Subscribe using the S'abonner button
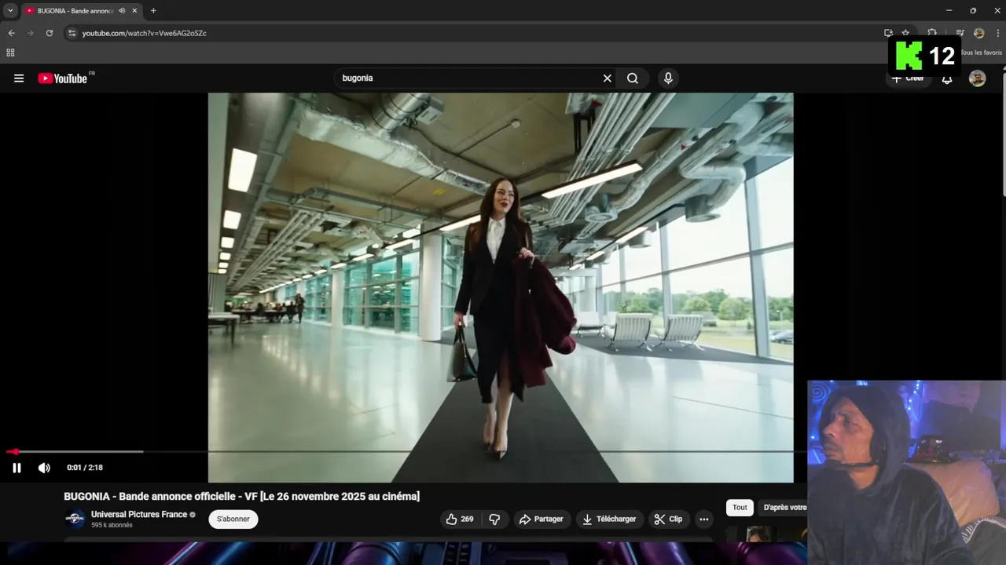The width and height of the screenshot is (1006, 565). [x=233, y=519]
